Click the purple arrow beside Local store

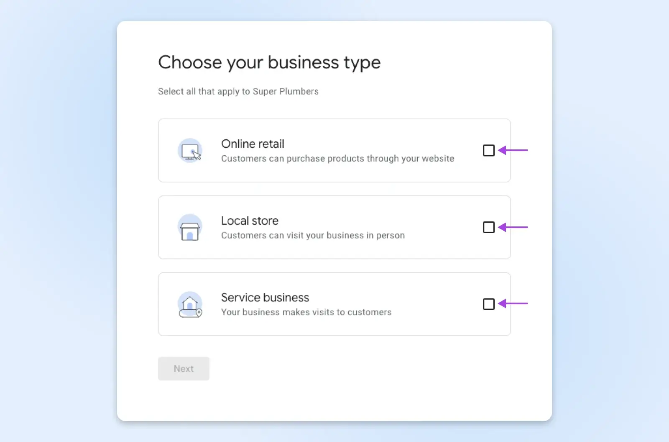click(513, 227)
